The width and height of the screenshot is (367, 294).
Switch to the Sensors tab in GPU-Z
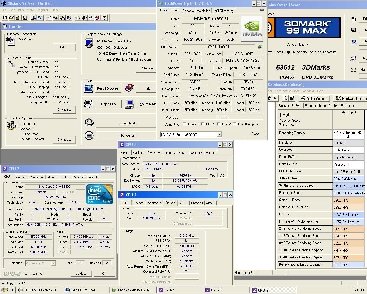188,11
